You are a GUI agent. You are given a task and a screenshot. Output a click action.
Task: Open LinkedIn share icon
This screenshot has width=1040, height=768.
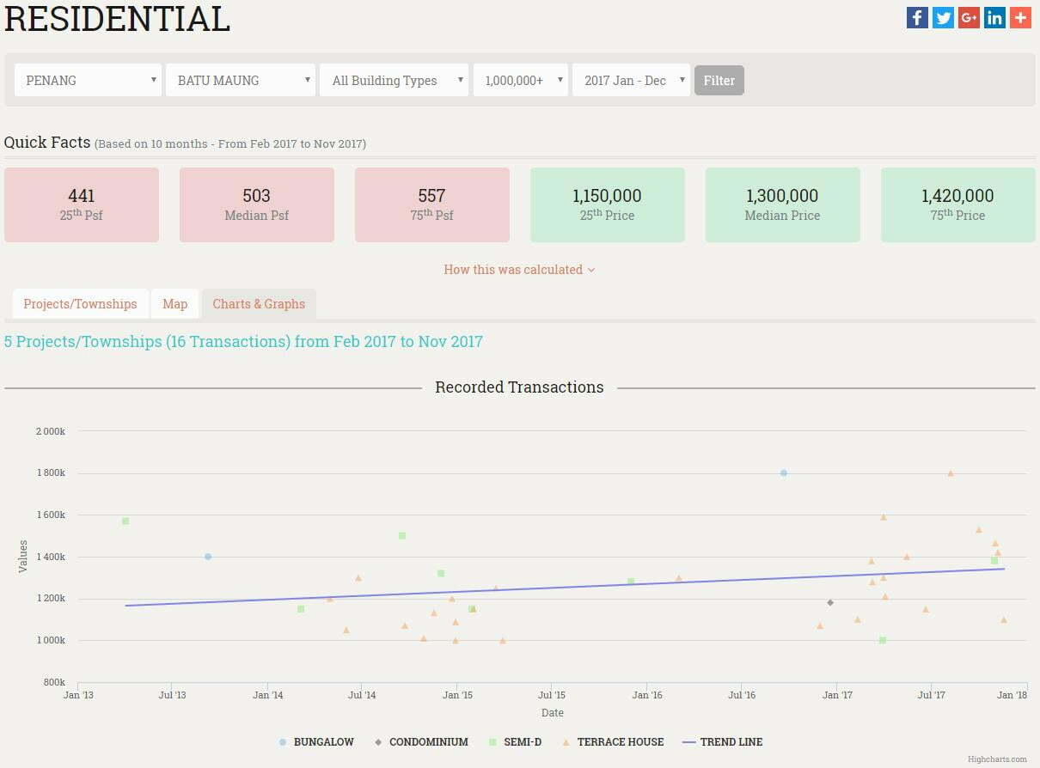(994, 17)
